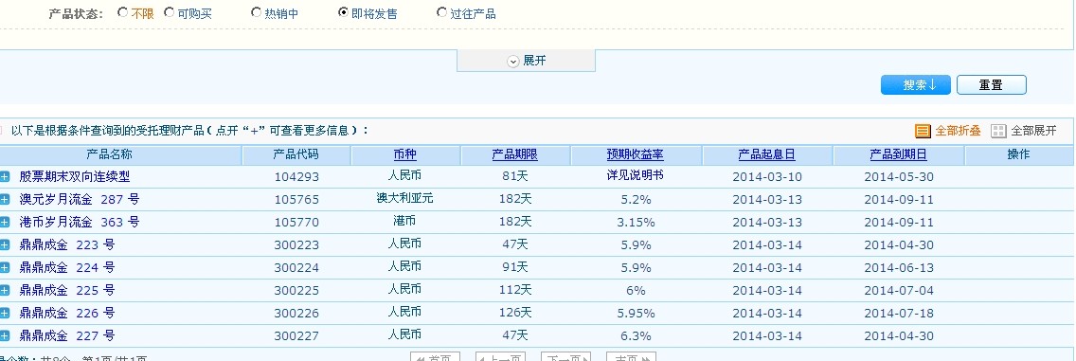Image resolution: width=1076 pixels, height=361 pixels.
Task: Sort by 产品期限 column header
Action: pyautogui.click(x=514, y=154)
